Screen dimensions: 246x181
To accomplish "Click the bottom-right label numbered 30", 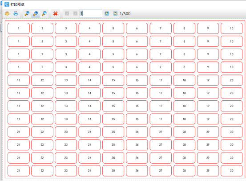I will [x=232, y=171].
